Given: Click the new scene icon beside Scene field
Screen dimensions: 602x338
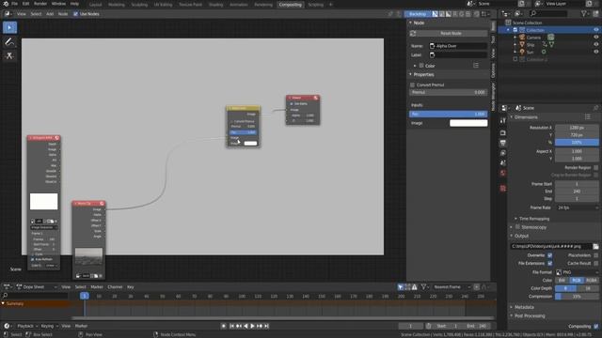Looking at the screenshot, I should point(521,4).
